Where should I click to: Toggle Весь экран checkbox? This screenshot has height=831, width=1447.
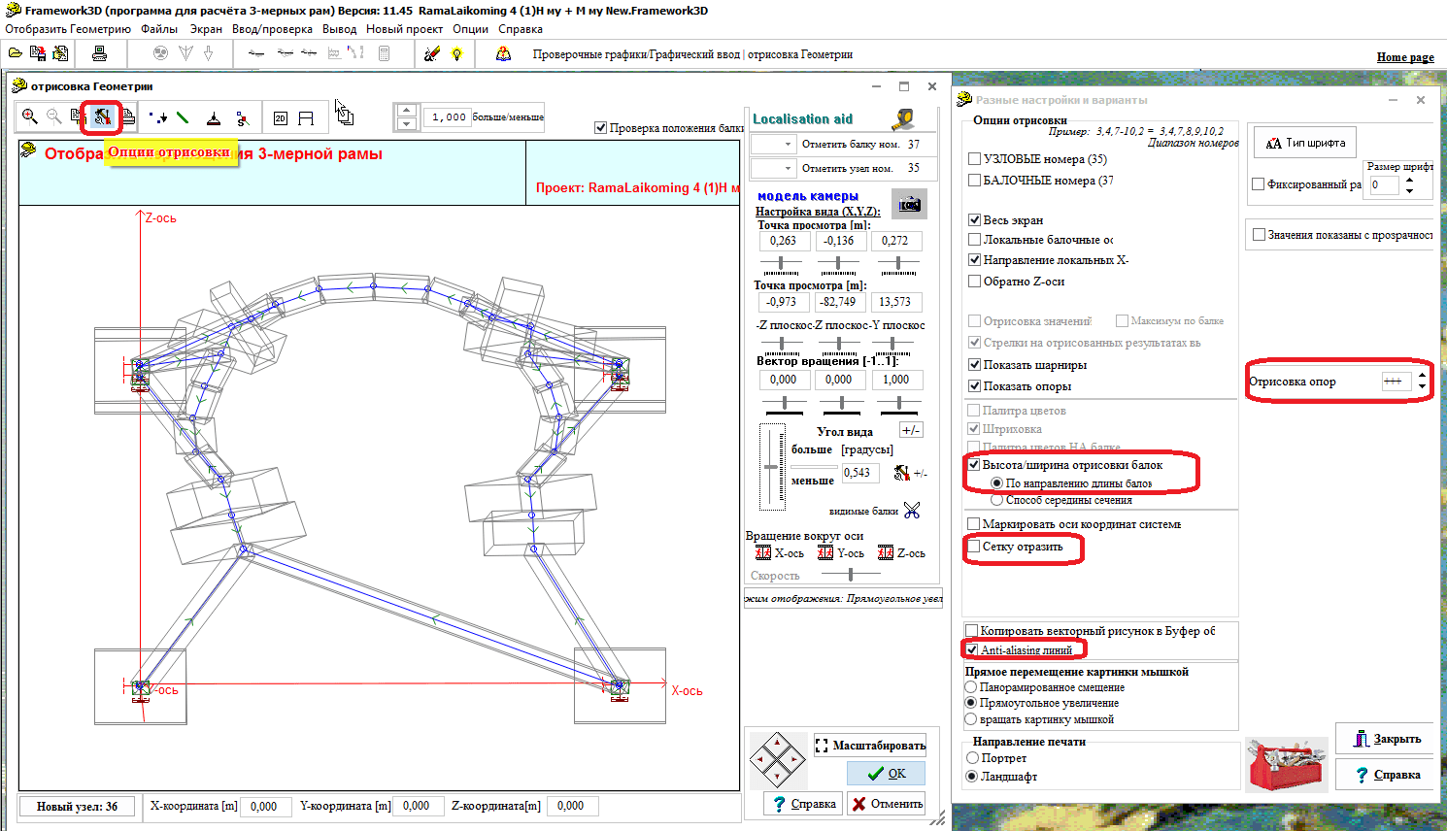coord(975,219)
